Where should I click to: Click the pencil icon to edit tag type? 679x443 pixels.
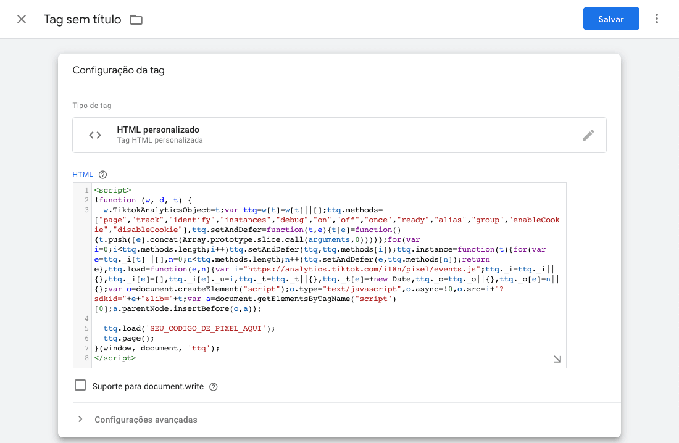click(588, 135)
